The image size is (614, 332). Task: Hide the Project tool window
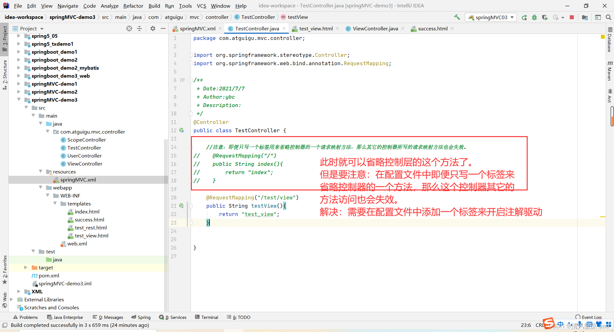(x=163, y=28)
